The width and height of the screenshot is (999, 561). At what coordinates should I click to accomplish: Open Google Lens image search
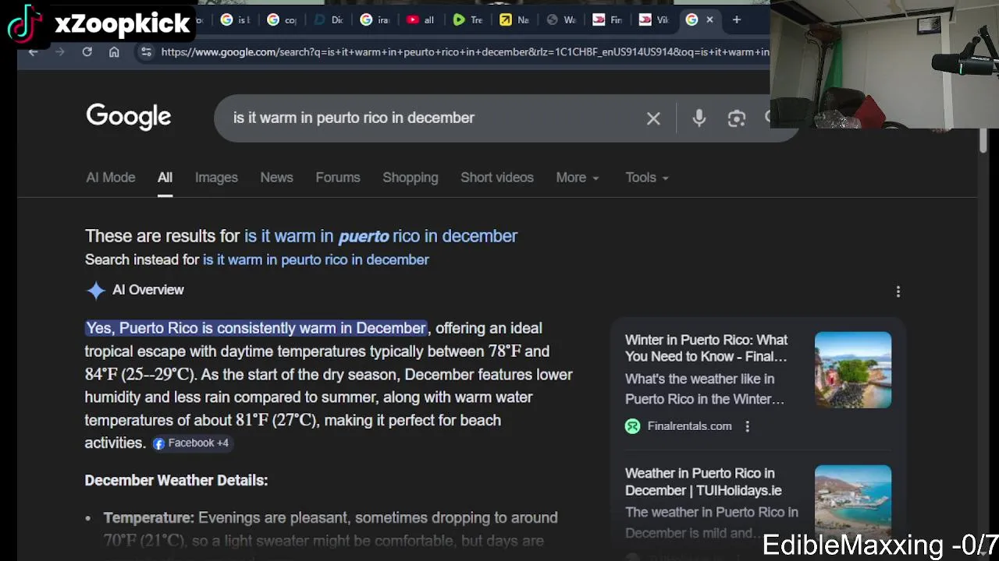[x=736, y=118]
